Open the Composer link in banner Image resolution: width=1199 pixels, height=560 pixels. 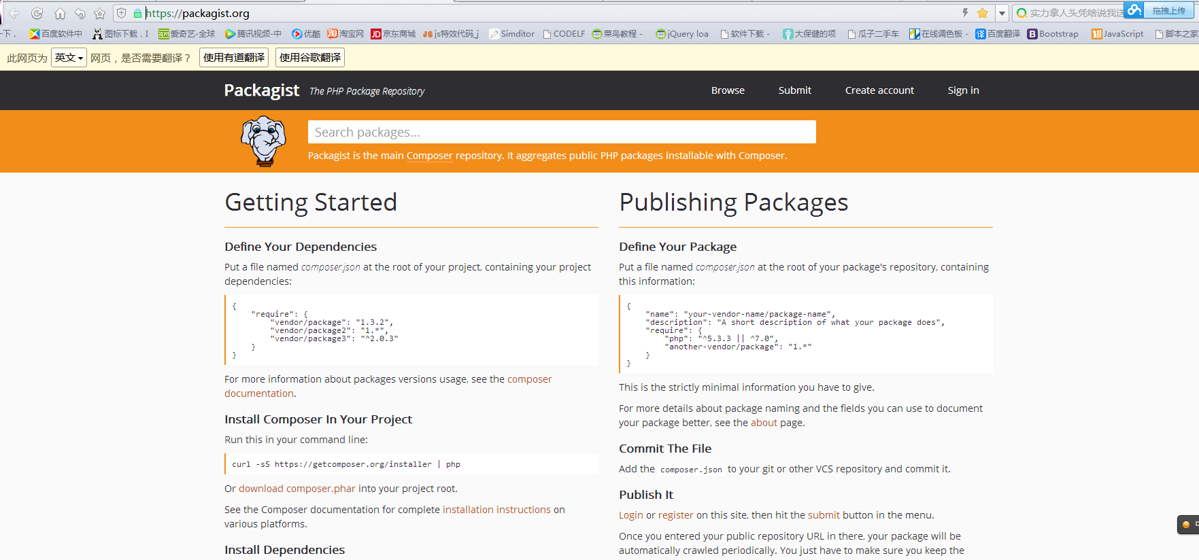pos(429,156)
